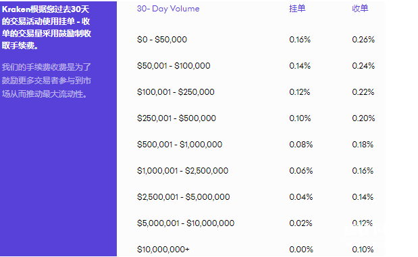This screenshot has height=257, width=418.
Task: Select the 0.00% maker fee value
Action: click(301, 250)
